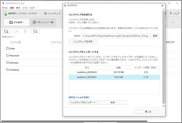Click the 検索 search button

point(173,22)
